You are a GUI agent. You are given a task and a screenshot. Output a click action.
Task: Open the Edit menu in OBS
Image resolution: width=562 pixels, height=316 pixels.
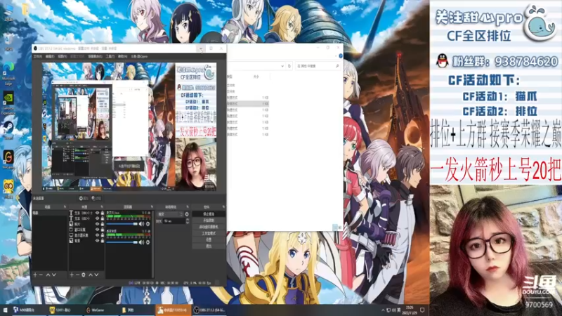(50, 56)
